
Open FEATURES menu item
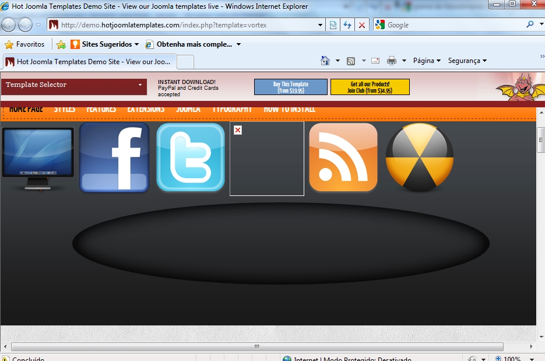coord(101,109)
